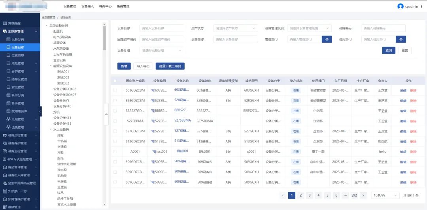Click the 导入导出 button
This screenshot has height=210, width=427.
143,66
